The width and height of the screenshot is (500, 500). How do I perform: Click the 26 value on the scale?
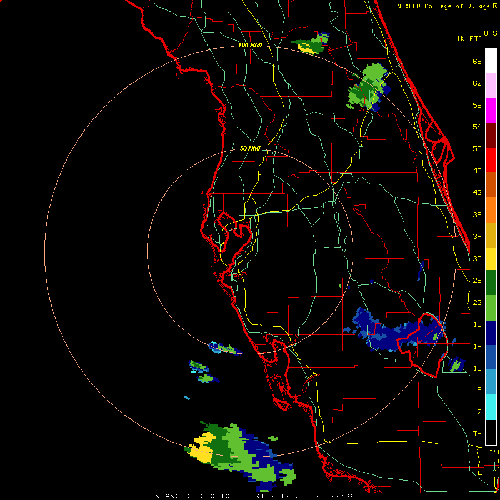tap(477, 281)
